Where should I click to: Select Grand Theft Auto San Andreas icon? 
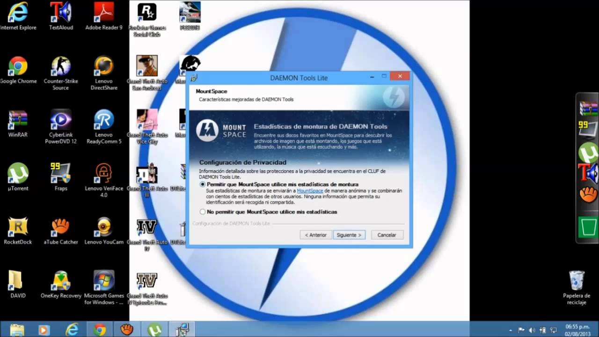(x=147, y=73)
